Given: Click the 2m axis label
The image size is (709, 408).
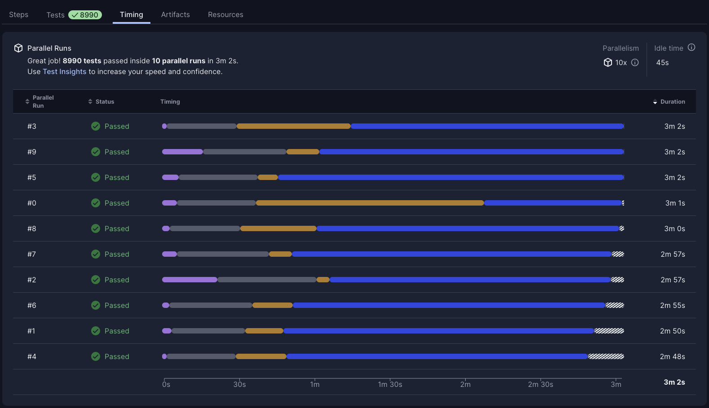Looking at the screenshot, I should point(466,384).
